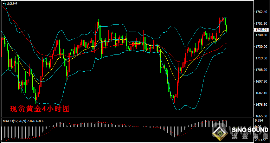Image resolution: width=270 pixels, height=143 pixels.
Task: Click the MACD -18.122 scale value
Action: 260,139
